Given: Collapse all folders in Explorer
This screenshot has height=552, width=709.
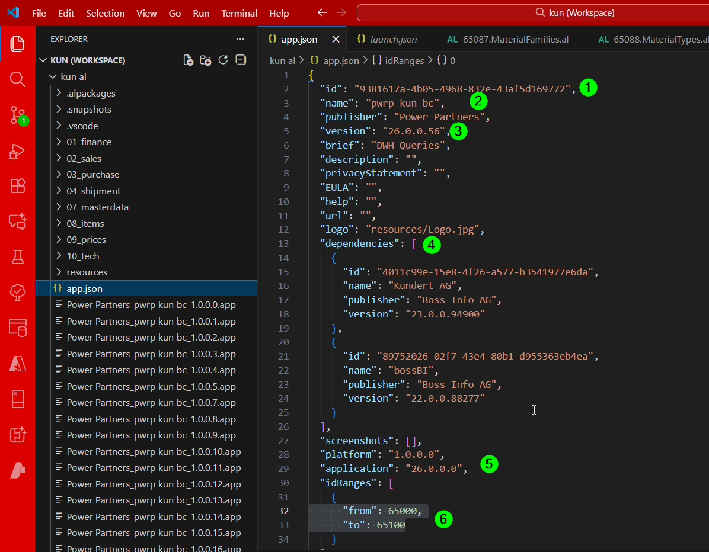Looking at the screenshot, I should click(x=241, y=60).
